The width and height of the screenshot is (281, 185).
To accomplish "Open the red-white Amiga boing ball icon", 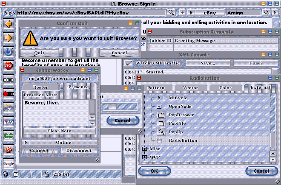I will coord(9,150).
